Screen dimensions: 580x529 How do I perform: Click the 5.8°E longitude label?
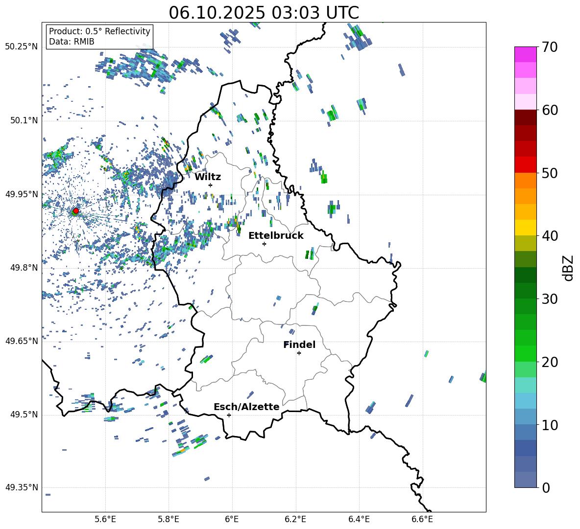coord(169,520)
